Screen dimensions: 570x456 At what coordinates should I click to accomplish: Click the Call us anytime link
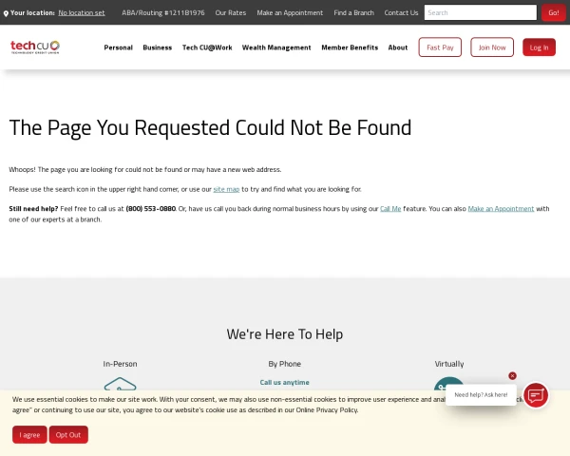tap(285, 382)
